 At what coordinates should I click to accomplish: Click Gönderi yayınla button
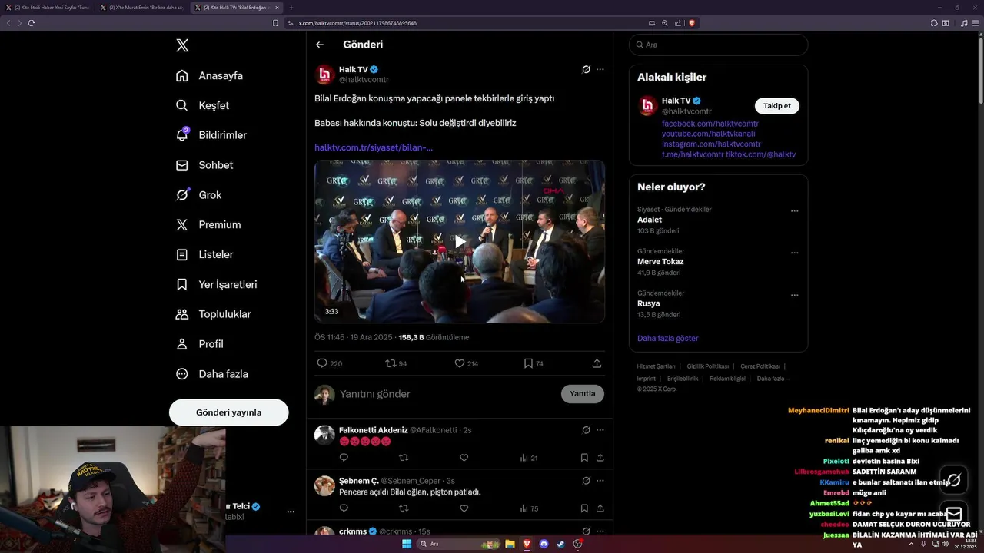[228, 412]
